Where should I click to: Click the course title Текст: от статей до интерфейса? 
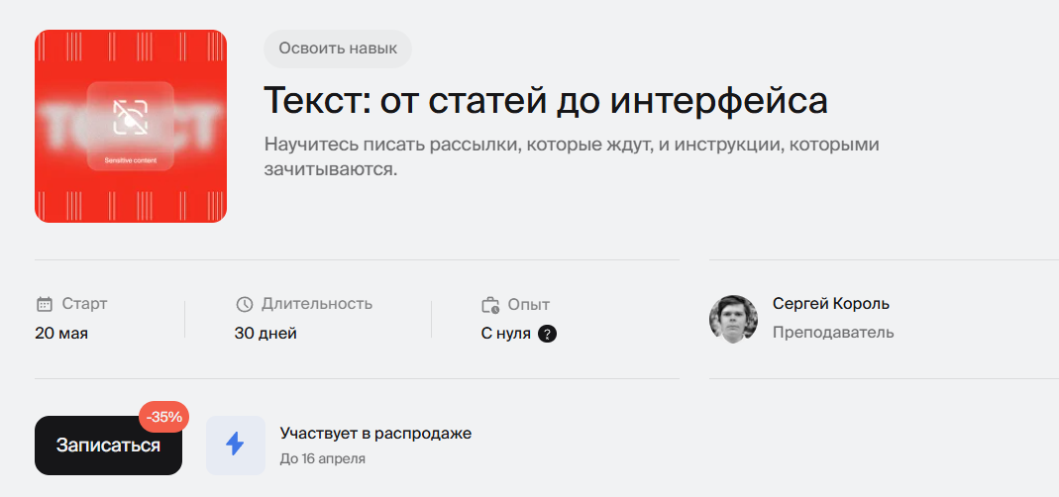pos(545,100)
